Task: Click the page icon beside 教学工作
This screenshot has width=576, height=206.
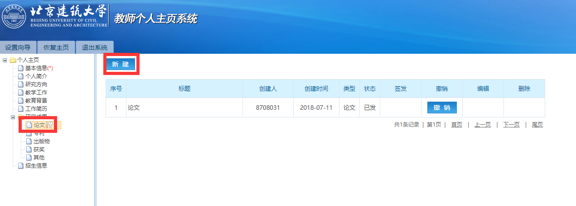Action: (20, 93)
